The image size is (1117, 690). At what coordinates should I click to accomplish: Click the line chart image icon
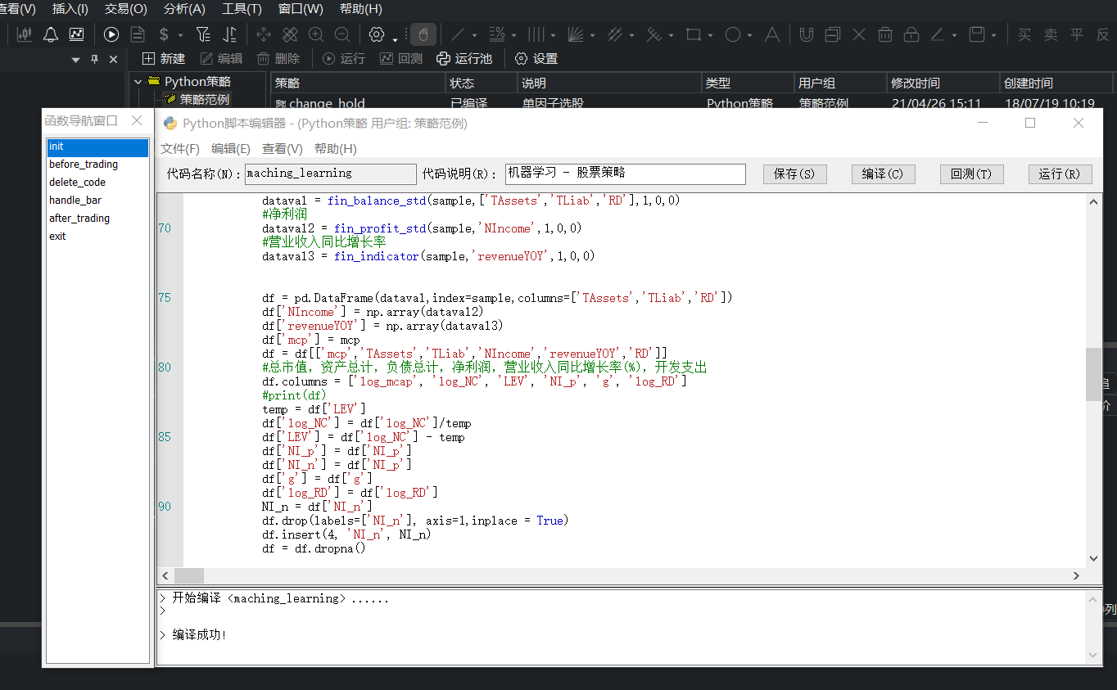coord(76,34)
